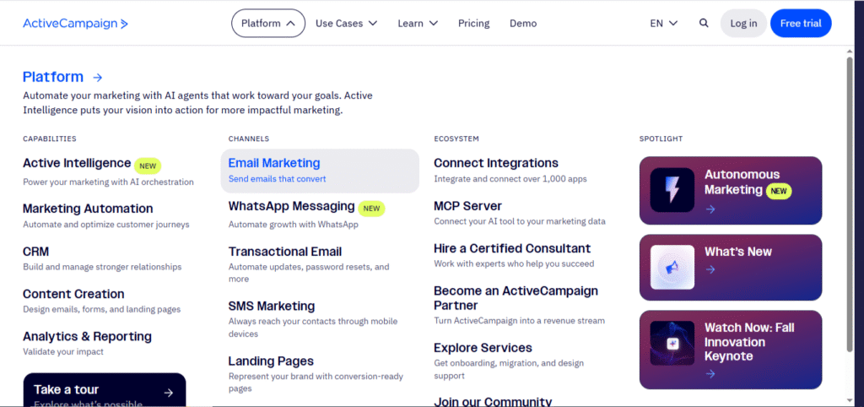Image resolution: width=864 pixels, height=407 pixels.
Task: Click the NEW badge beside WhatsApp Messaging
Action: (371, 209)
